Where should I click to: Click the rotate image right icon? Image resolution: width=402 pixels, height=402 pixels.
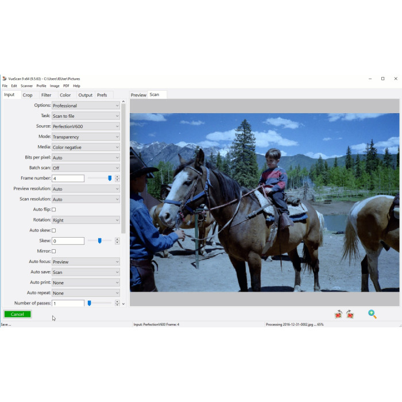tap(350, 314)
